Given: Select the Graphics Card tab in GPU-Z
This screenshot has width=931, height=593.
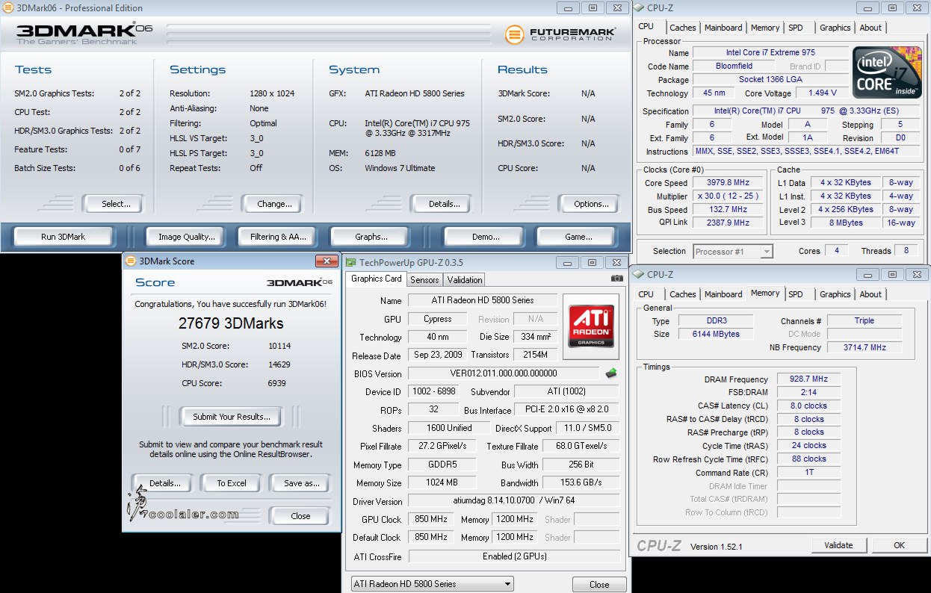Looking at the screenshot, I should [377, 279].
